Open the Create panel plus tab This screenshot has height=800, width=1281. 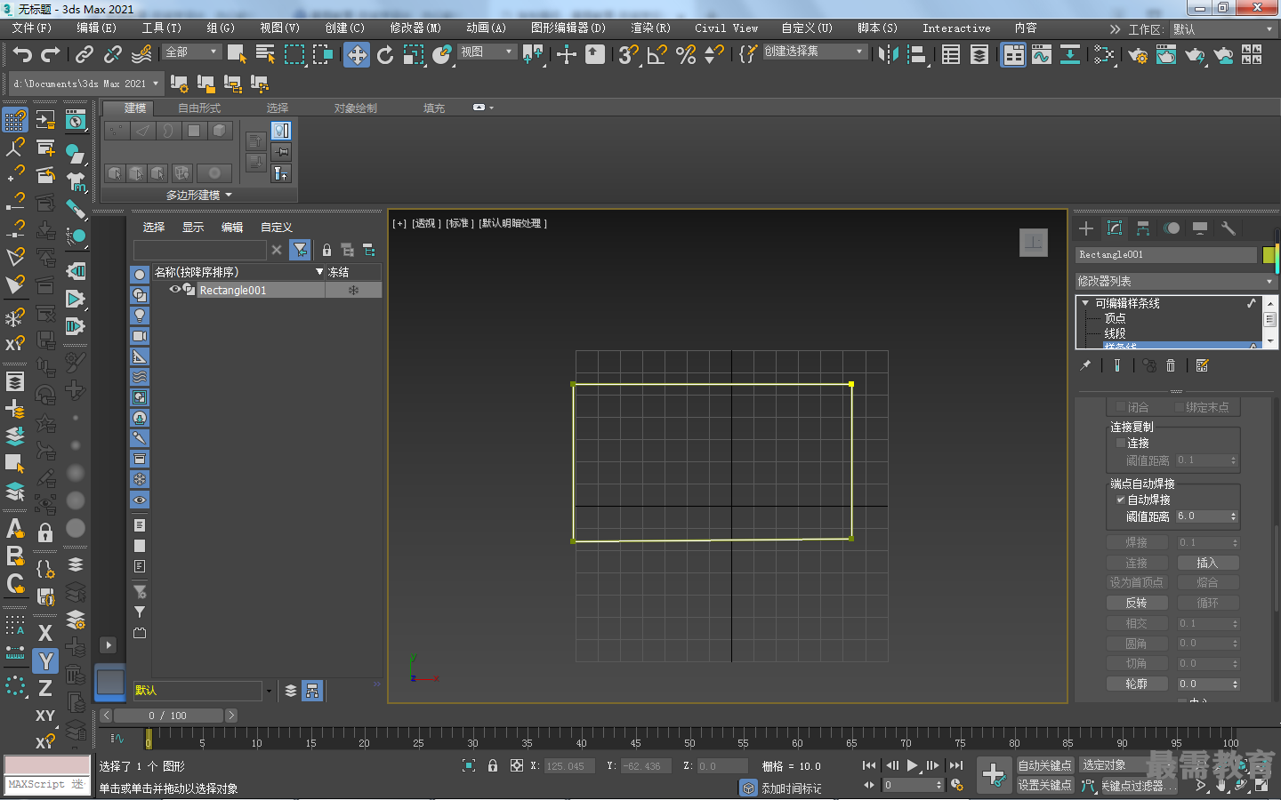(1086, 228)
